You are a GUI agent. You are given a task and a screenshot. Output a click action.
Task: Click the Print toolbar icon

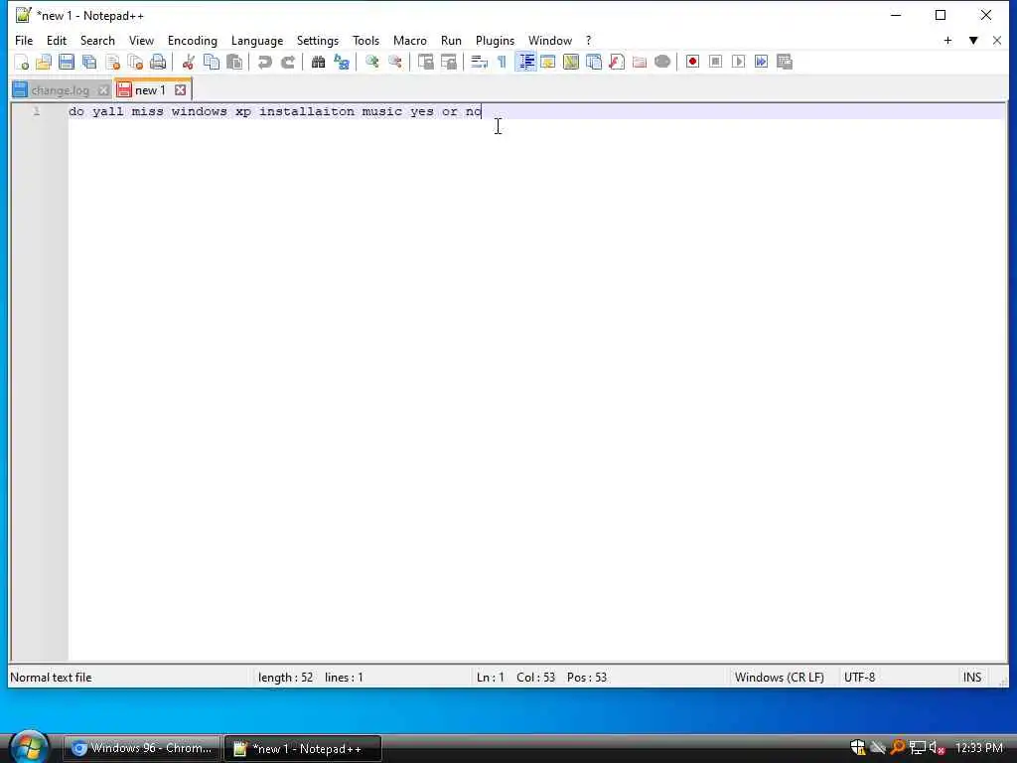pyautogui.click(x=158, y=62)
